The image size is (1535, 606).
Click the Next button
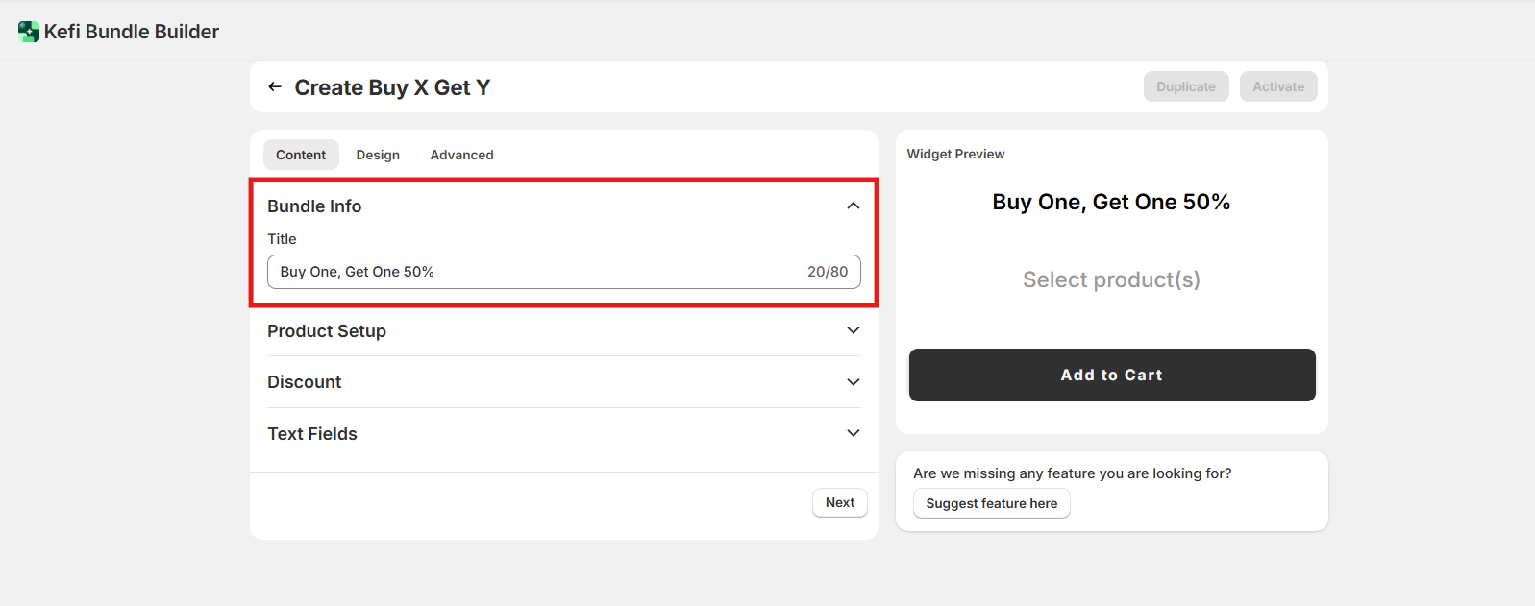pos(839,502)
